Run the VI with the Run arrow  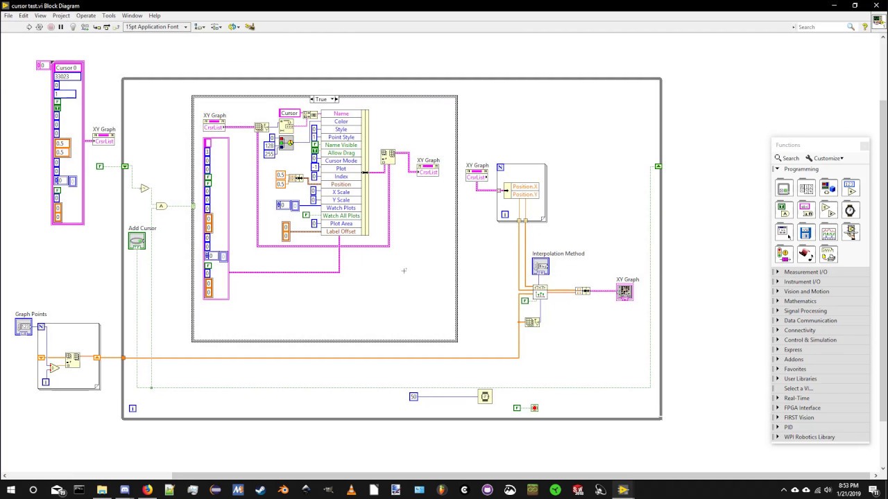click(x=28, y=27)
